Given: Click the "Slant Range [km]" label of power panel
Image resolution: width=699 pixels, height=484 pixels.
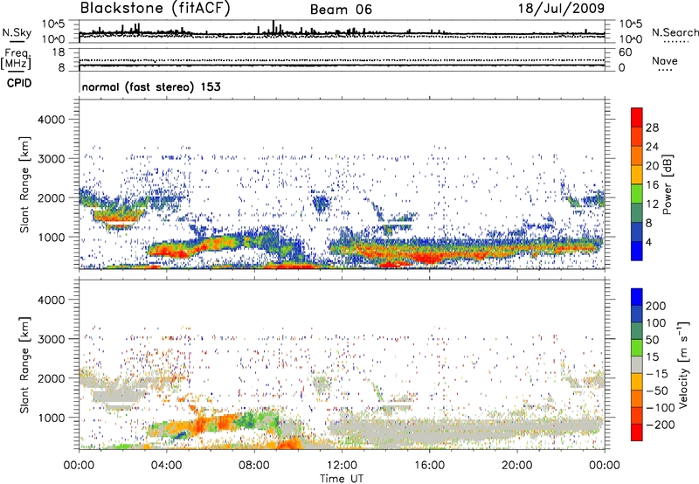Looking at the screenshot, I should tap(24, 184).
